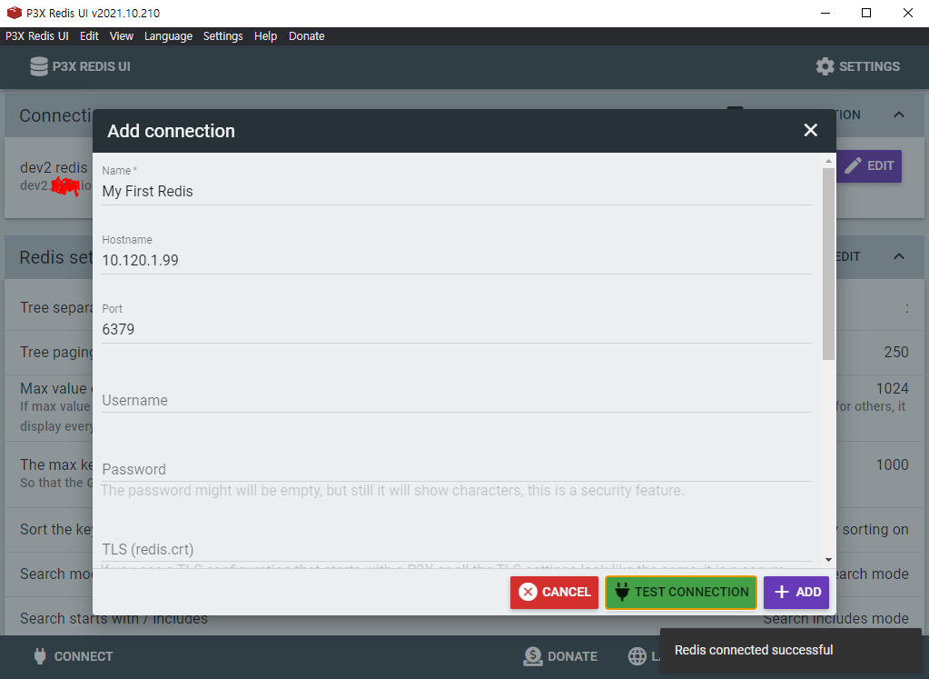Click the TLS (redis.crt) field
The width and height of the screenshot is (929, 679).
click(x=456, y=549)
